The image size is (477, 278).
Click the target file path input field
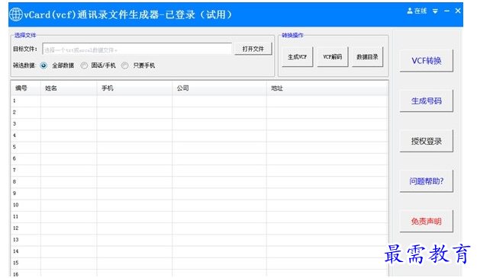point(137,49)
